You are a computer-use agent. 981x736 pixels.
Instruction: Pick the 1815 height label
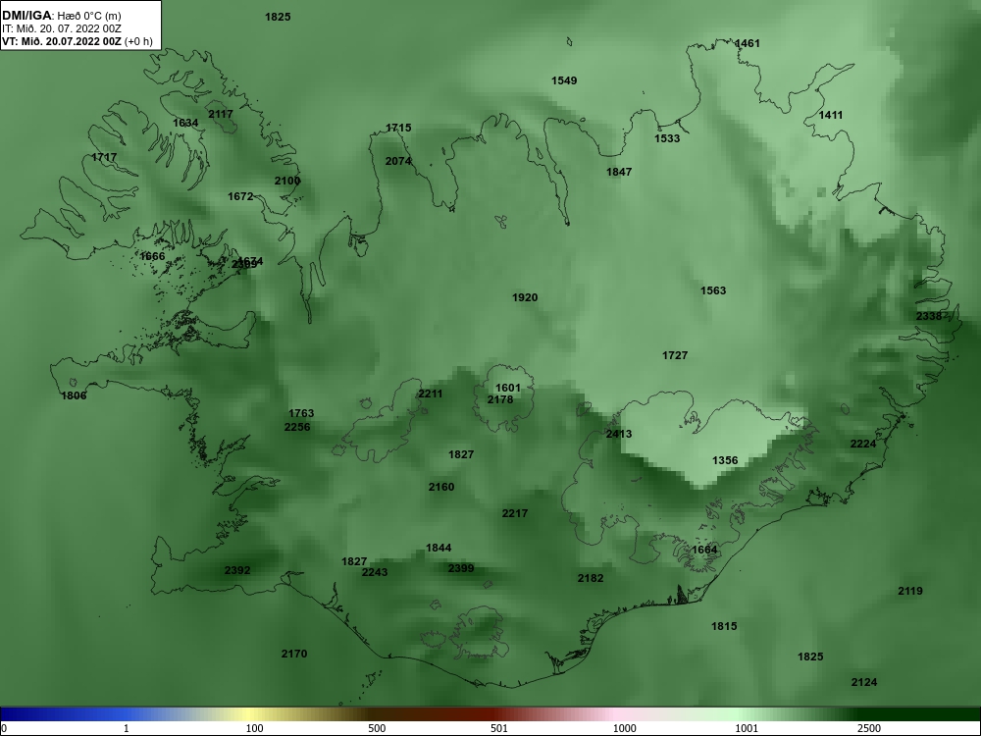pyautogui.click(x=724, y=626)
